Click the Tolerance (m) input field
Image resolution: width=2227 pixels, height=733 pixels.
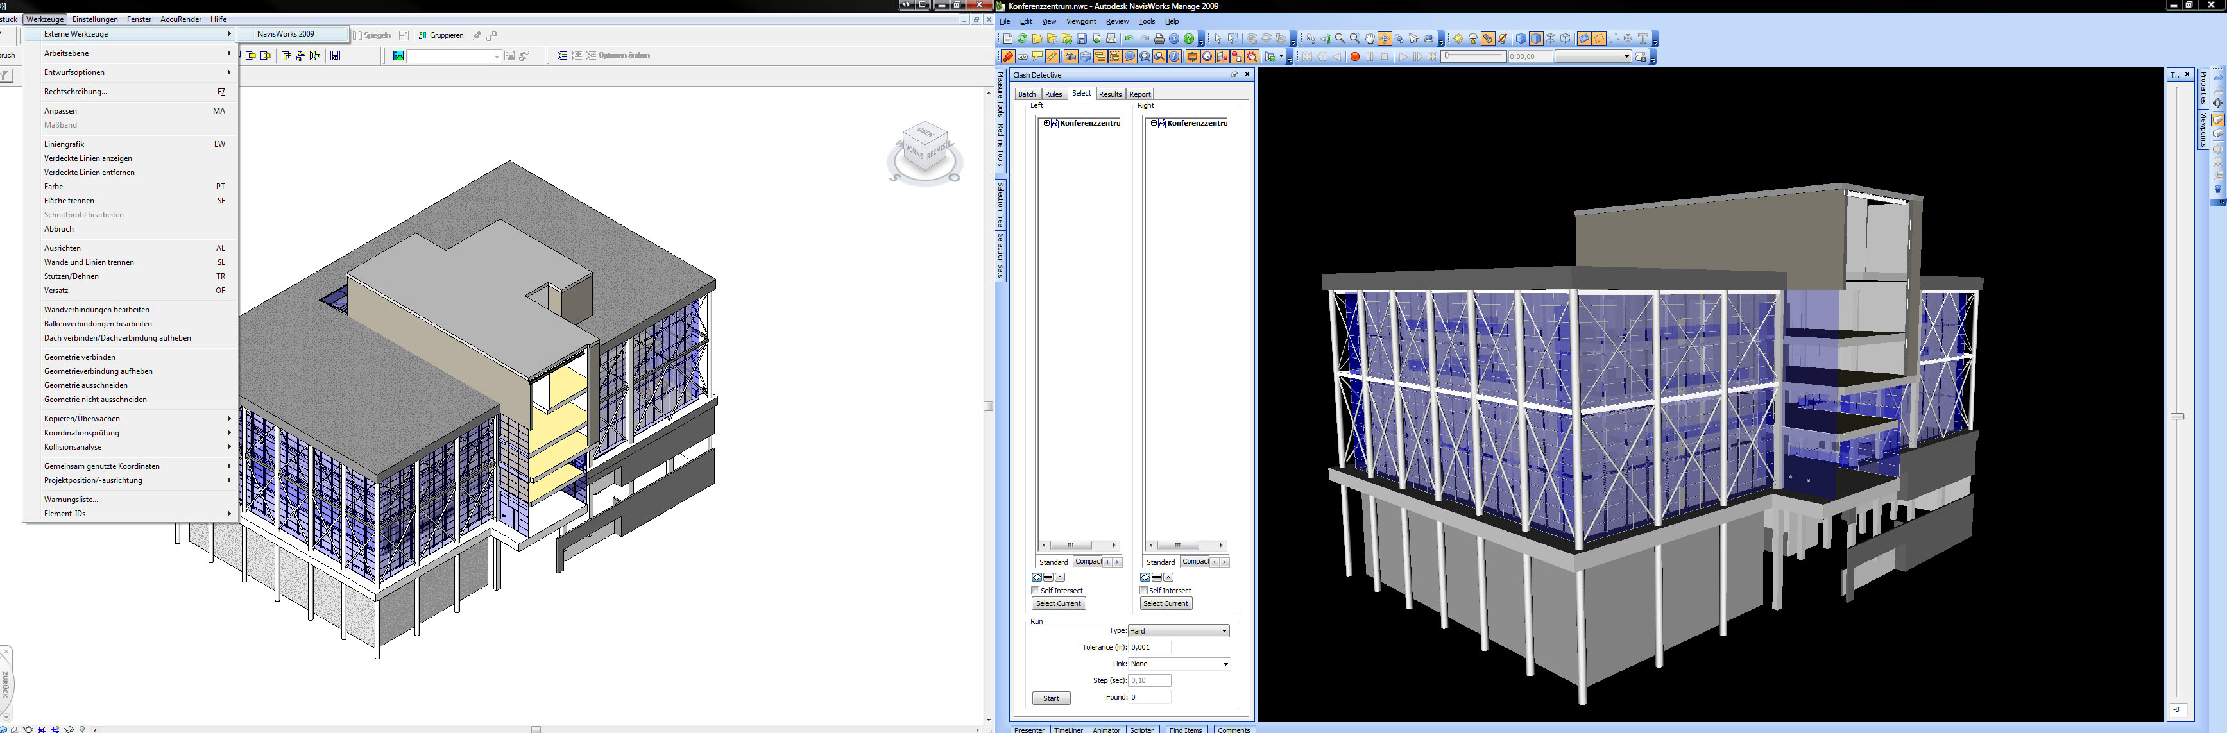pos(1150,648)
